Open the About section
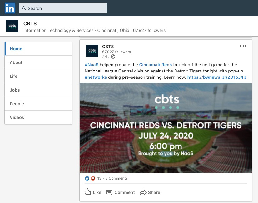 point(38,62)
